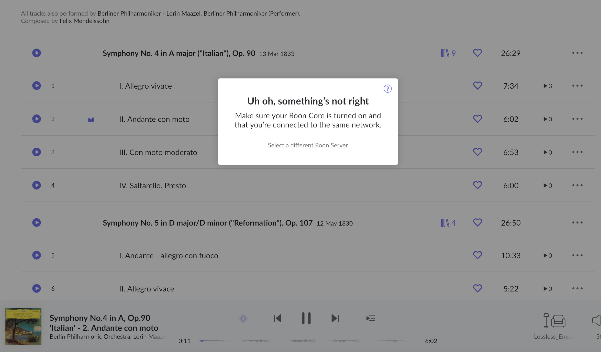Open album cover thumbnail in footer
The image size is (601, 352).
(x=23, y=326)
